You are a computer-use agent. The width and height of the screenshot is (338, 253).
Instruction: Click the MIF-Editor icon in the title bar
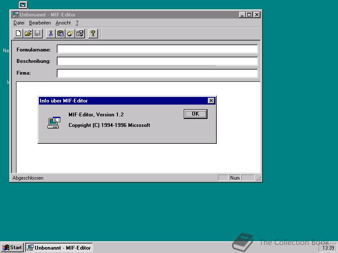coord(15,15)
